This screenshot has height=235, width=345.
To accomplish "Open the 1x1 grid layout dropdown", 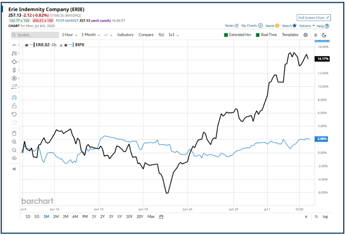I will coord(173,35).
